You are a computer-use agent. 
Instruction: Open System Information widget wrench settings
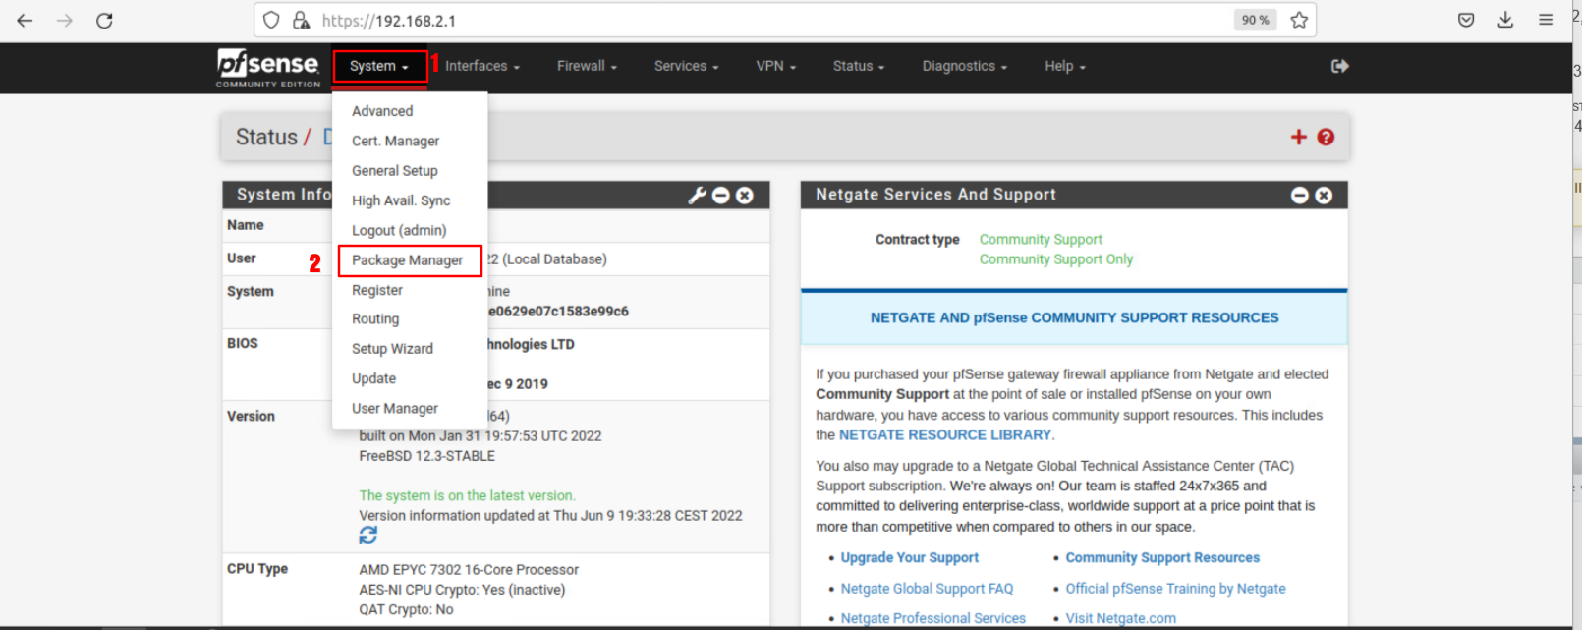click(697, 196)
